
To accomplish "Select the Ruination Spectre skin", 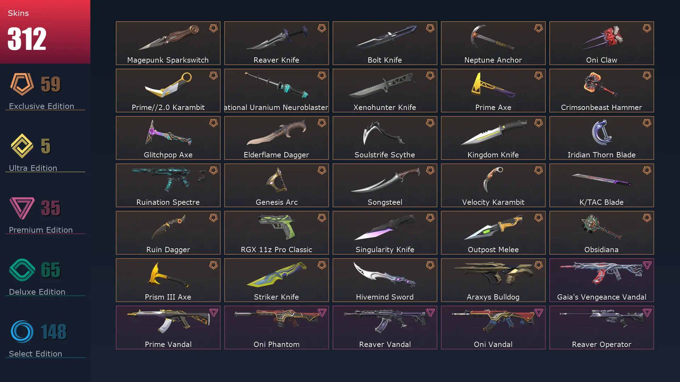I will [x=168, y=185].
